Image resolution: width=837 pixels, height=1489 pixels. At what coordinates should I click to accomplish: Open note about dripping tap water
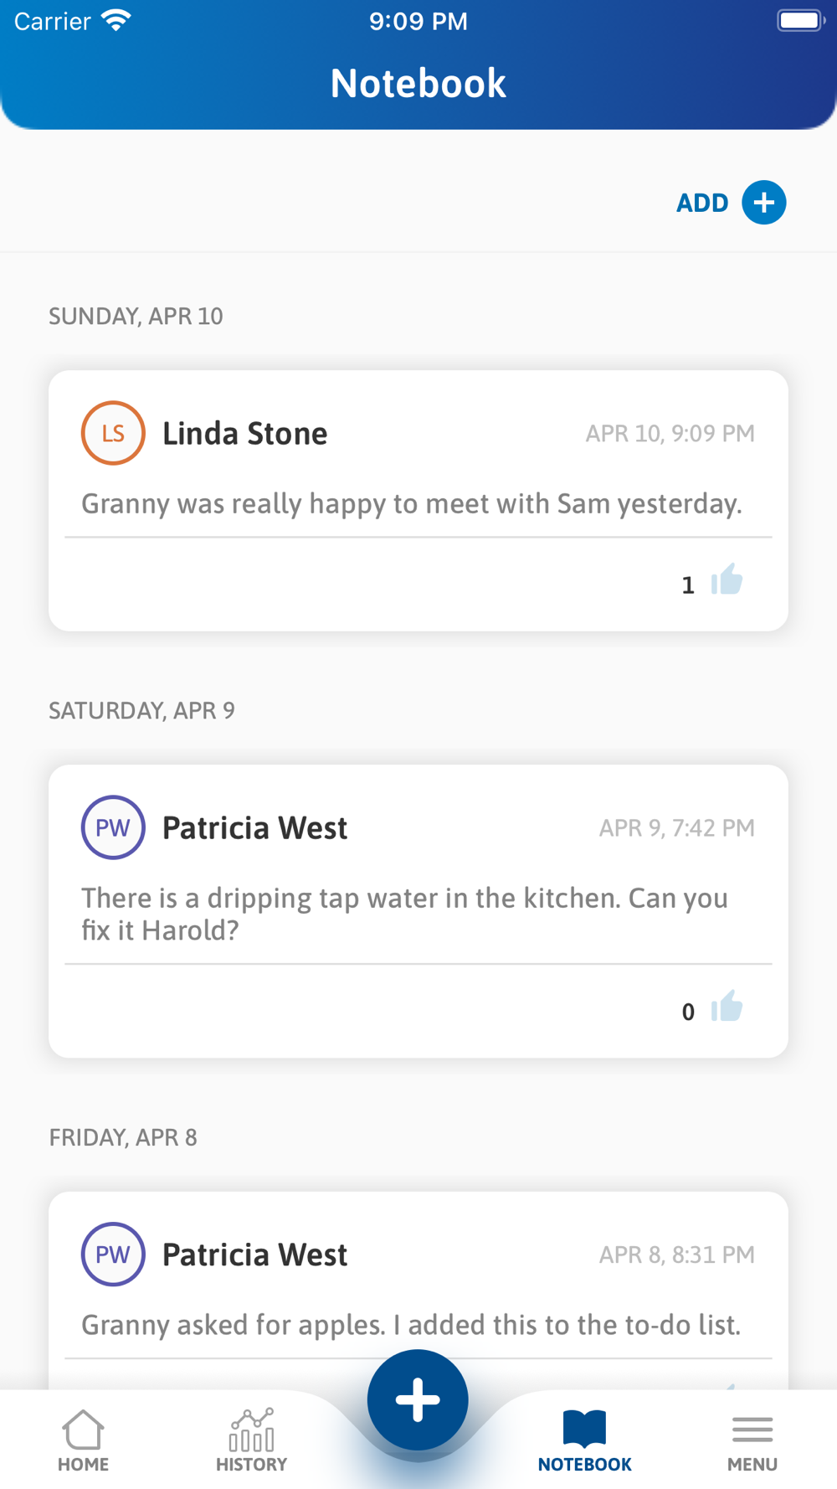coord(404,914)
